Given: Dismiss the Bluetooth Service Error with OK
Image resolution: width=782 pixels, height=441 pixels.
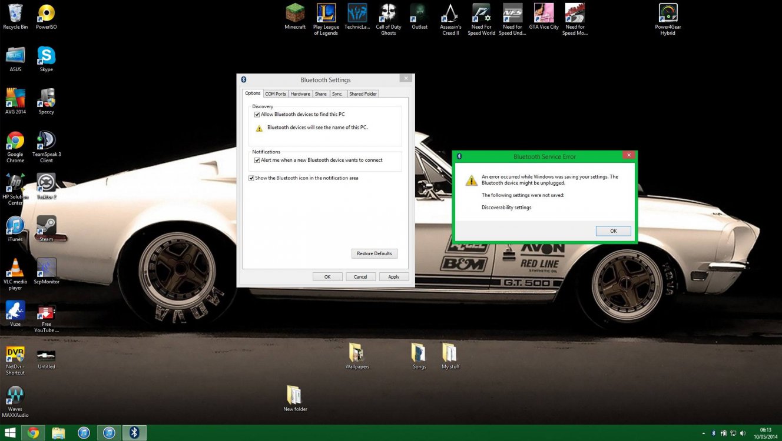Looking at the screenshot, I should pos(613,231).
